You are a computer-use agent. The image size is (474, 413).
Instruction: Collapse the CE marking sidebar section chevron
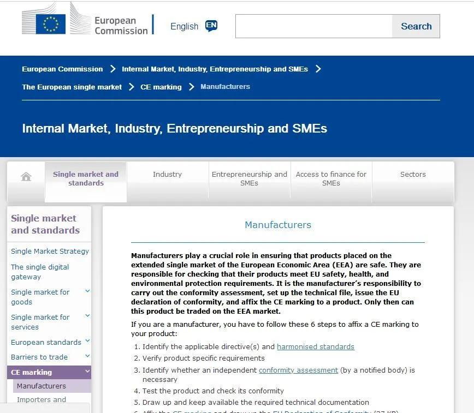pos(87,372)
